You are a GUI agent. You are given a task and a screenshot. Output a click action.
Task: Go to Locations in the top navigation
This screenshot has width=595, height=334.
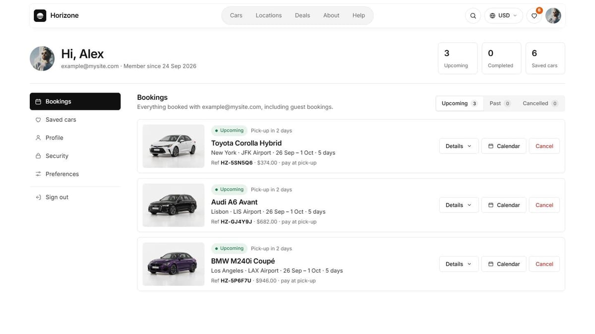(269, 15)
